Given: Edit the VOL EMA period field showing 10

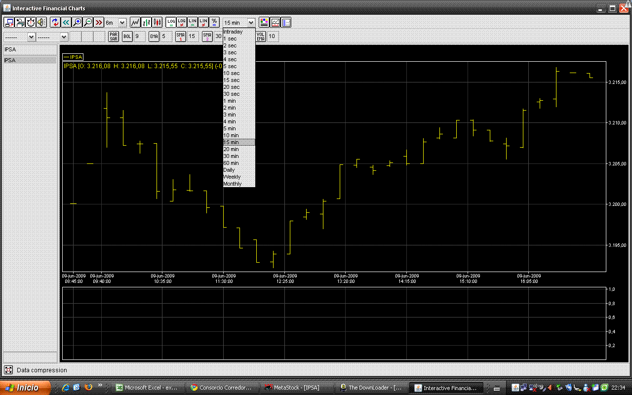Looking at the screenshot, I should point(273,36).
